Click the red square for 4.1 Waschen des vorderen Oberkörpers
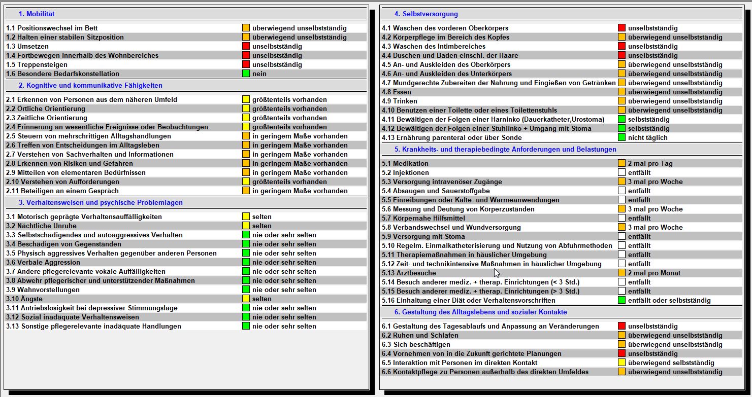The width and height of the screenshot is (752, 397). [622, 28]
